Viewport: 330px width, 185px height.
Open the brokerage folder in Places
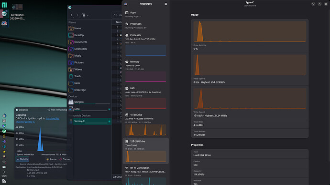tap(89, 90)
